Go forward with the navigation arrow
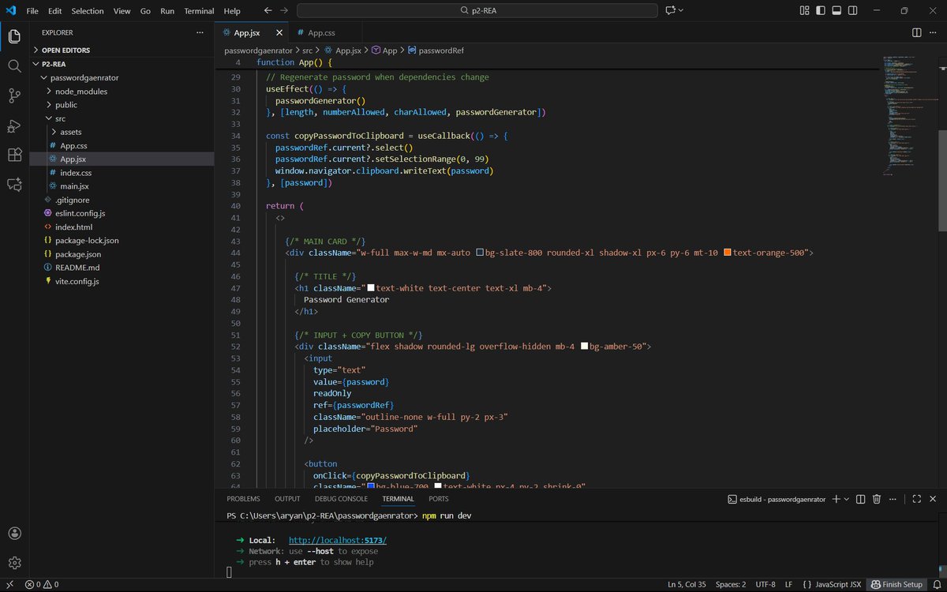Image resolution: width=947 pixels, height=592 pixels. pos(284,11)
